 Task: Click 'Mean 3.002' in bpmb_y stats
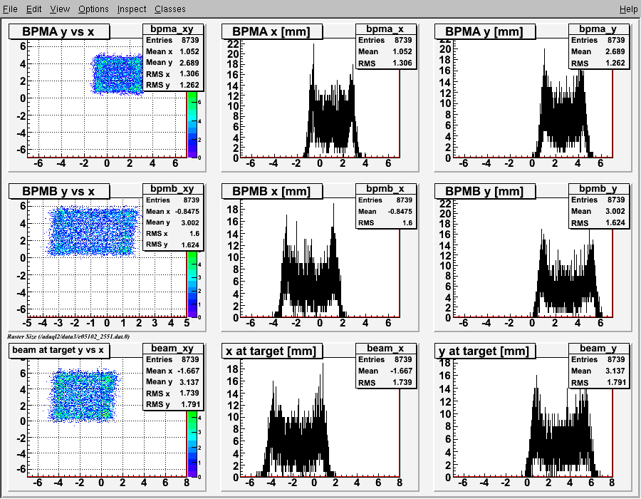[598, 211]
